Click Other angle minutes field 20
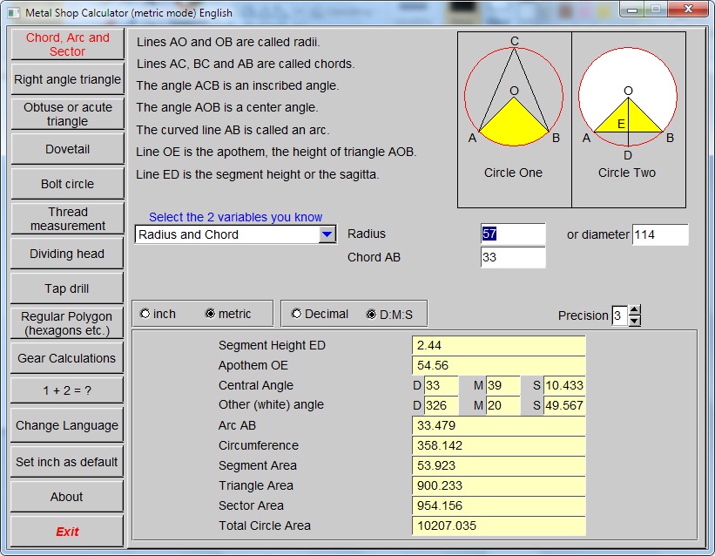The height and width of the screenshot is (556, 715). pyautogui.click(x=503, y=405)
